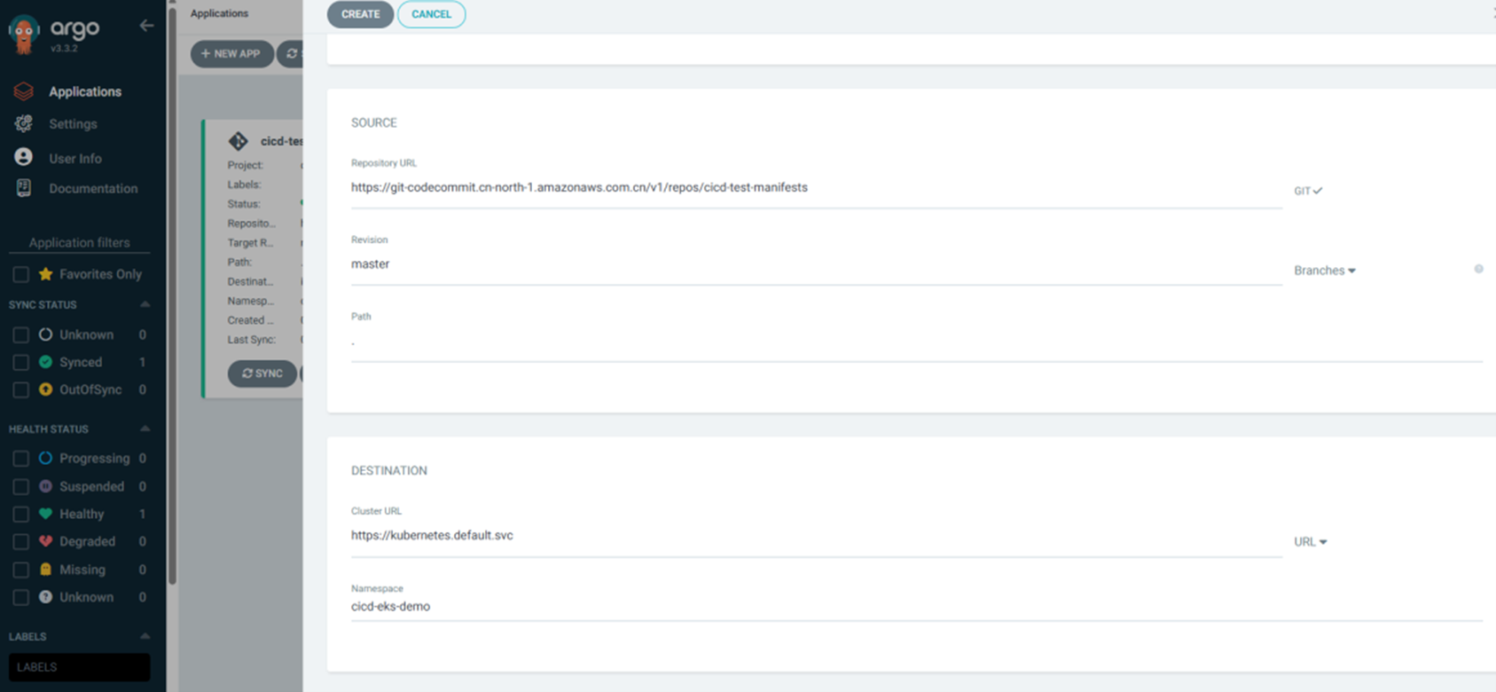Click the sidebar vertical scrollbar
This screenshot has height=692, width=1496.
coord(172,293)
